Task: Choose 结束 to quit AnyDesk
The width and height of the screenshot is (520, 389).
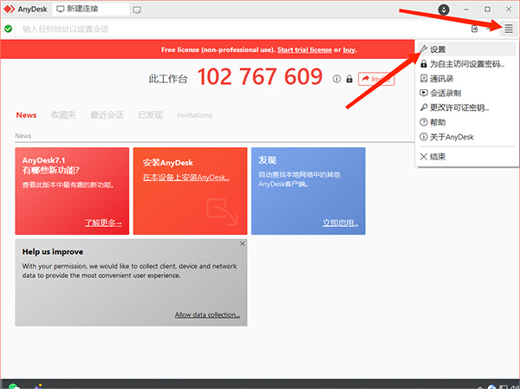Action: [x=466, y=157]
